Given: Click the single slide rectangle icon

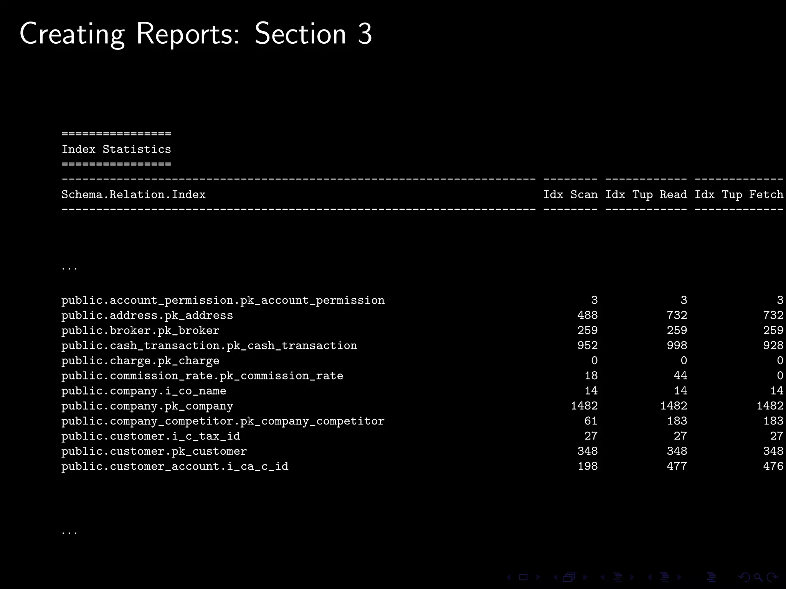Looking at the screenshot, I should [x=523, y=577].
